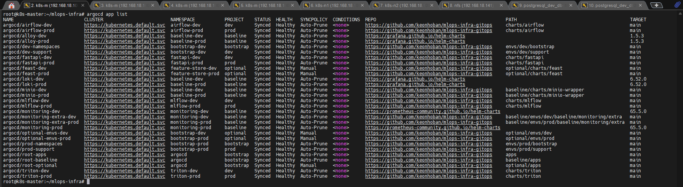Click the blue paperclip attach icon

(677, 5)
